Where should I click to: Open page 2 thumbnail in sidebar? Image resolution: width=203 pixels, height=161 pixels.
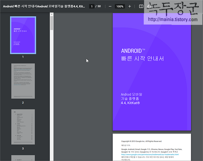point(23,81)
